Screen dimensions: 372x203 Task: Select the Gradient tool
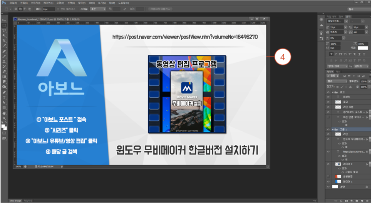(4, 77)
